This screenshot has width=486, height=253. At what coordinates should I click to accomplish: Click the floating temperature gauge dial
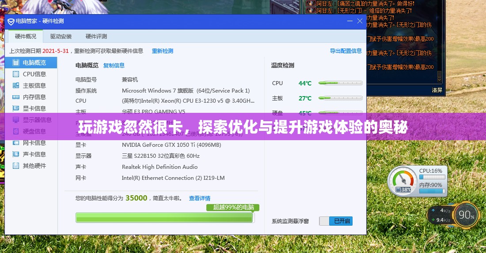pos(403,181)
